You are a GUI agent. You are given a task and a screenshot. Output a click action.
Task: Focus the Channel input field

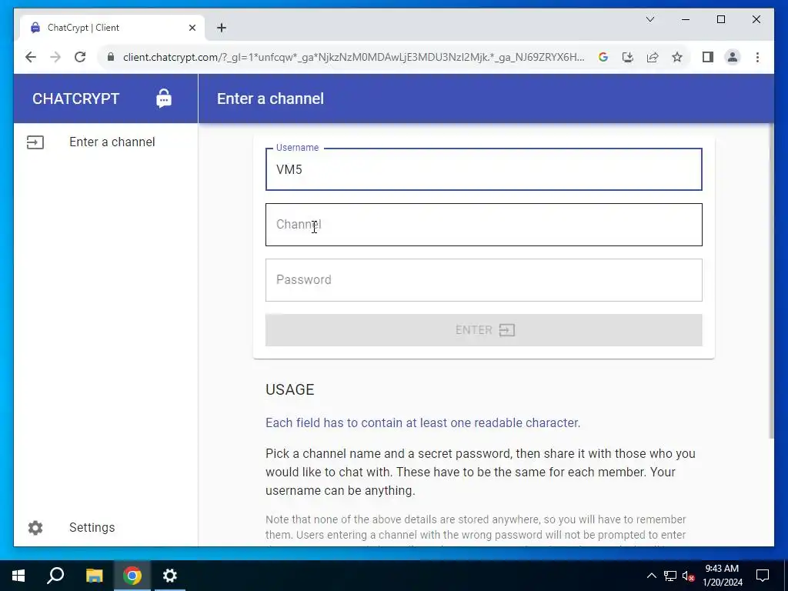483,225
